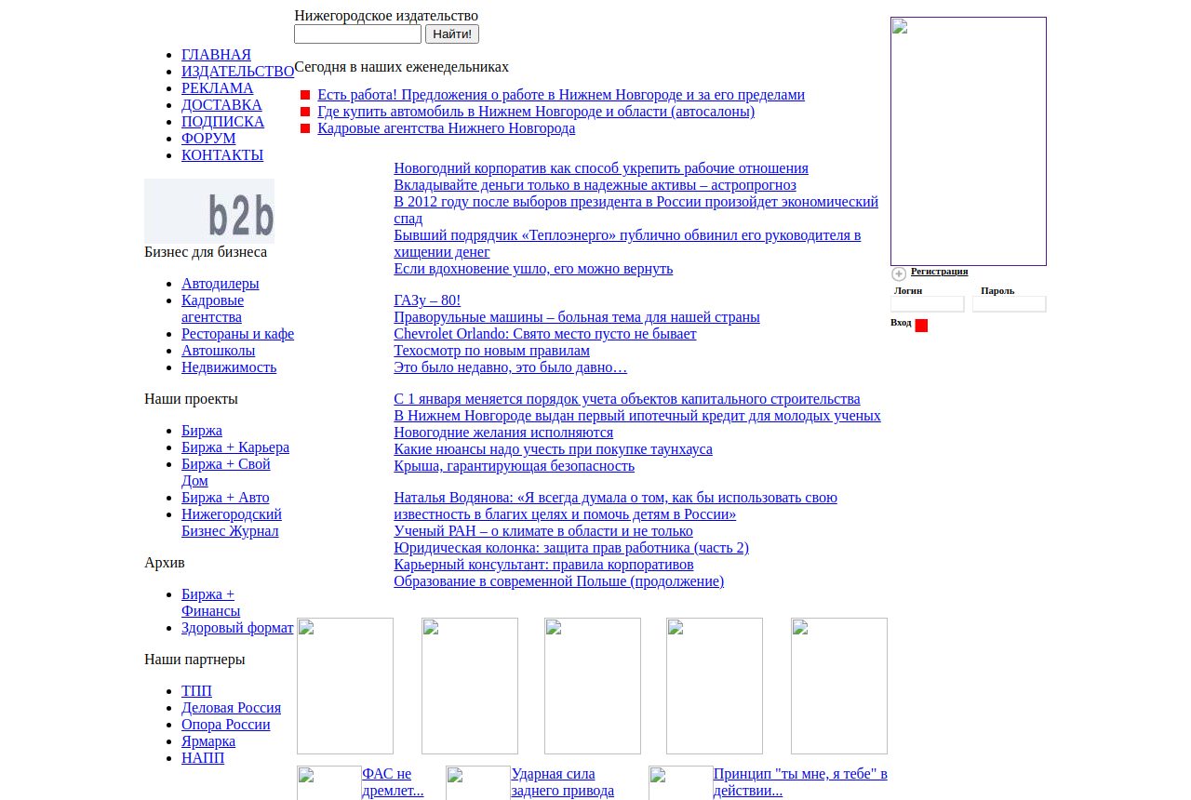Open 'Есть работа! Предложения о работе' link
This screenshot has height=800, width=1191.
[x=561, y=95]
